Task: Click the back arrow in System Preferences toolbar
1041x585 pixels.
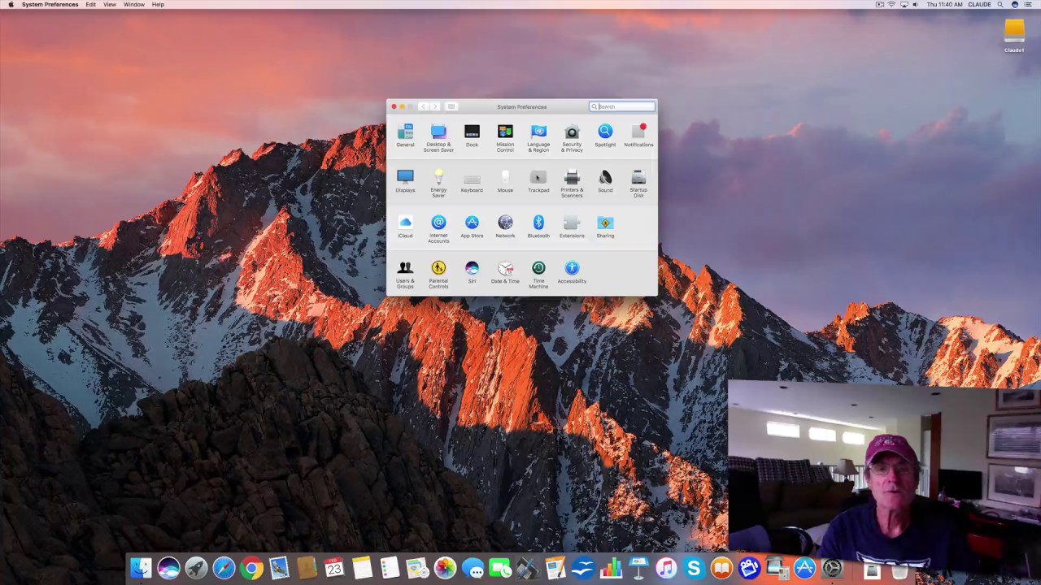Action: 423,106
